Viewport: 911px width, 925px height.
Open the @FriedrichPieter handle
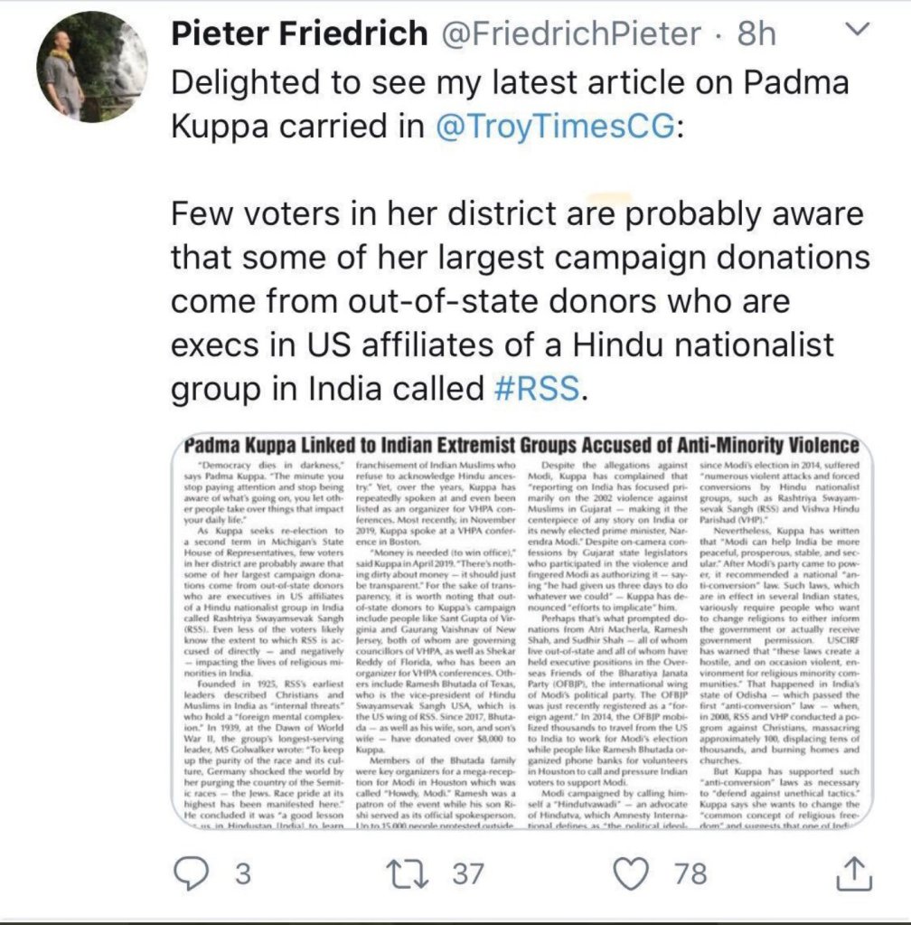(x=571, y=33)
